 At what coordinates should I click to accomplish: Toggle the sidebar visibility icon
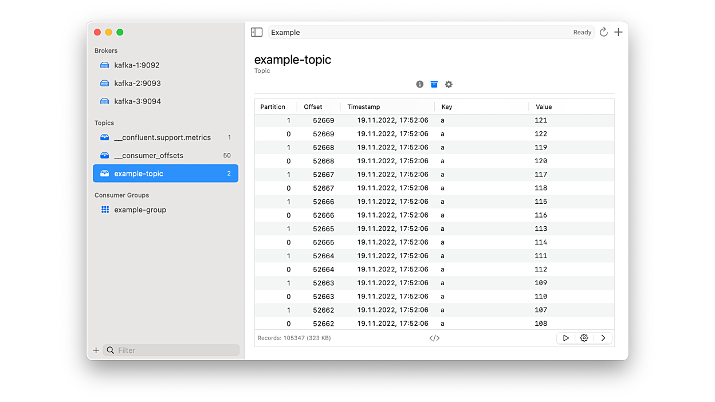(x=257, y=33)
